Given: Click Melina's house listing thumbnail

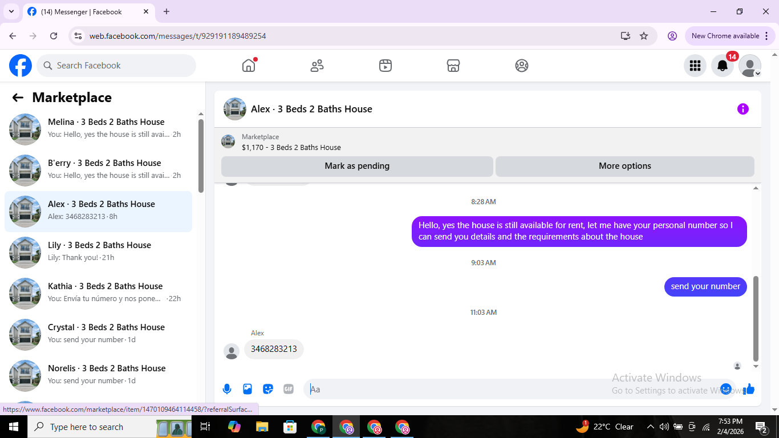Looking at the screenshot, I should 25,129.
